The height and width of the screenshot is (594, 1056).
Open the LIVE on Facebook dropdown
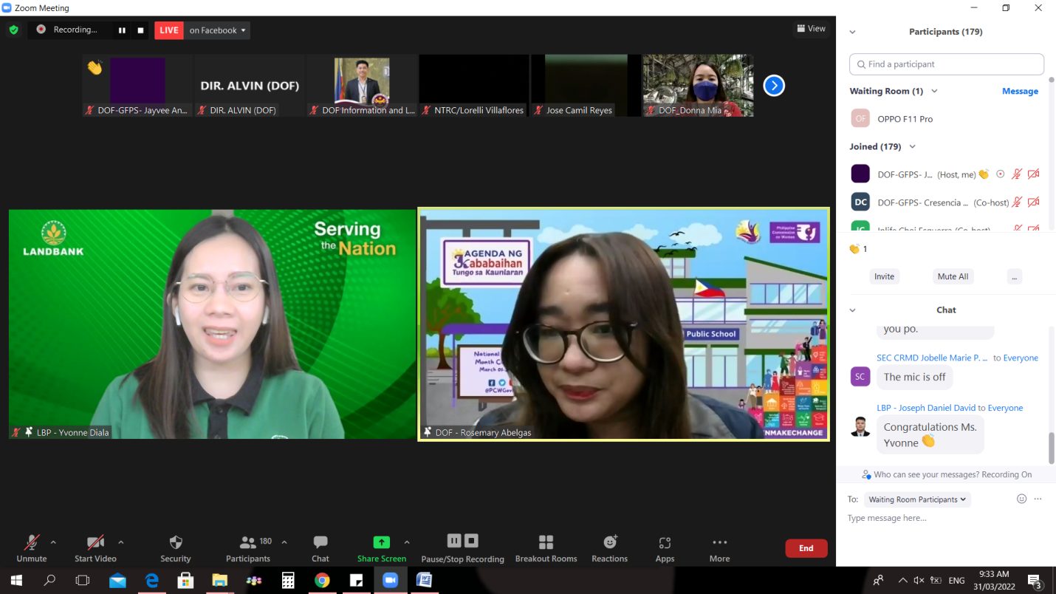pos(218,30)
